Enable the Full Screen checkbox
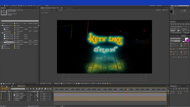 point(183,33)
